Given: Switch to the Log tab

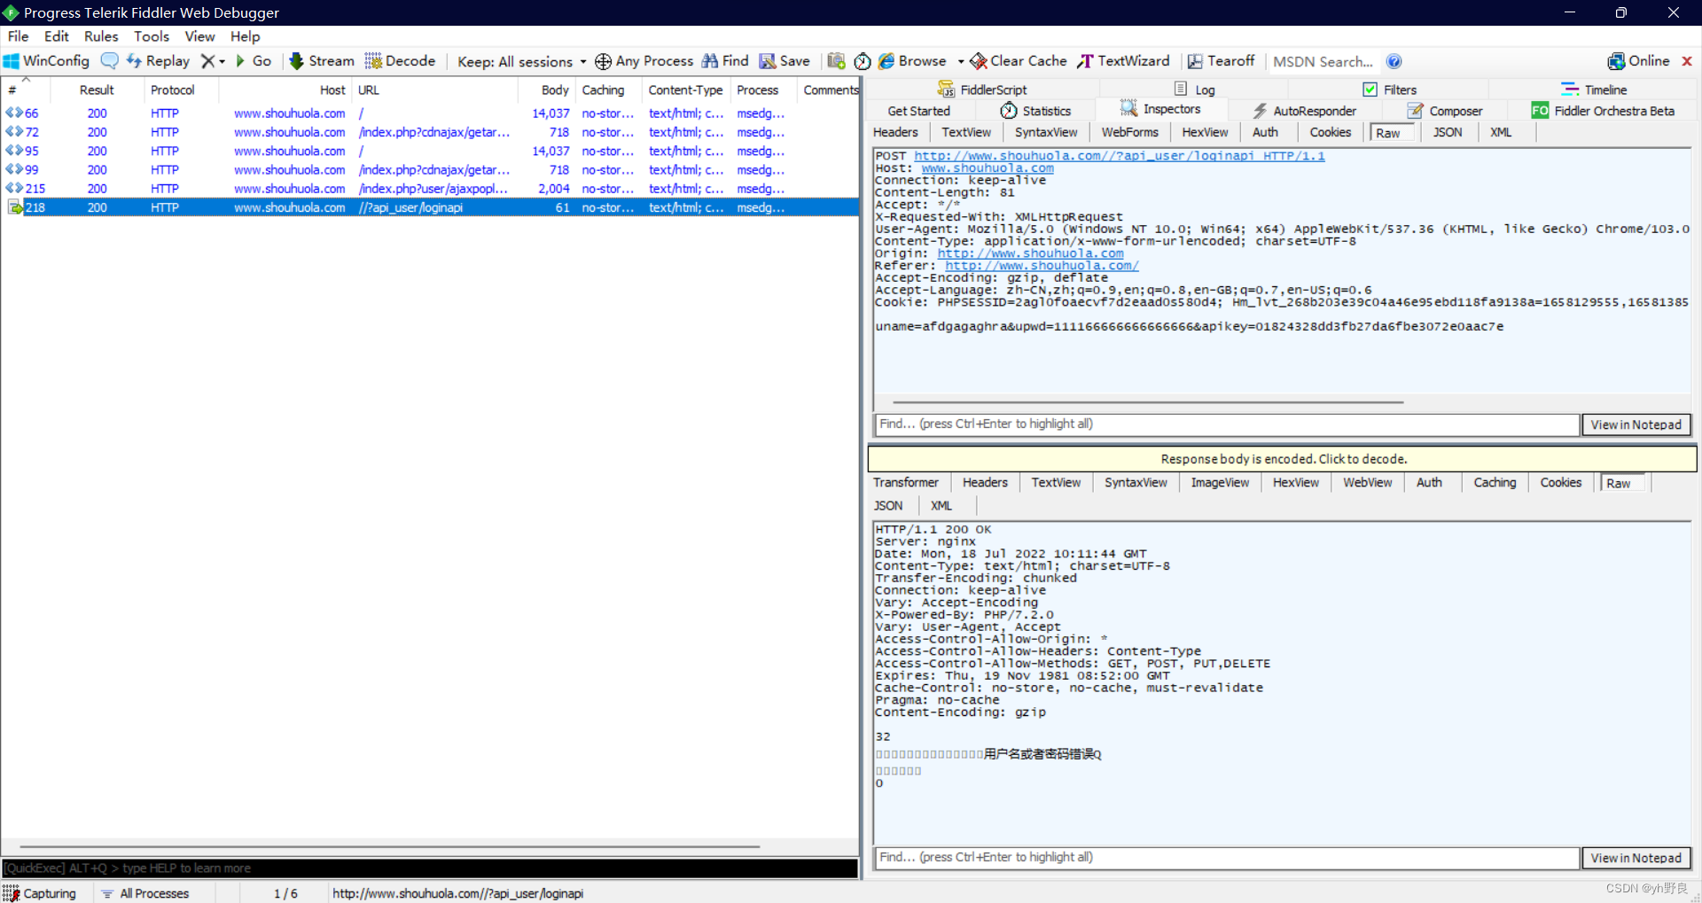Looking at the screenshot, I should coord(1194,90).
